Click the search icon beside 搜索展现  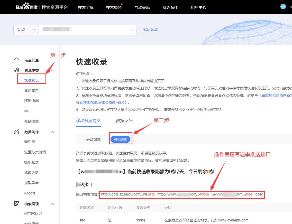[x=16, y=203]
